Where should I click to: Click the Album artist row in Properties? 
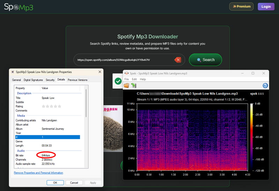click(x=47, y=125)
